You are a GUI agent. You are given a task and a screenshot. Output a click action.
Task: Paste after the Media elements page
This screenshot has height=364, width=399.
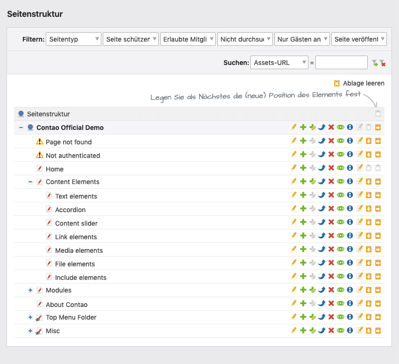(369, 249)
